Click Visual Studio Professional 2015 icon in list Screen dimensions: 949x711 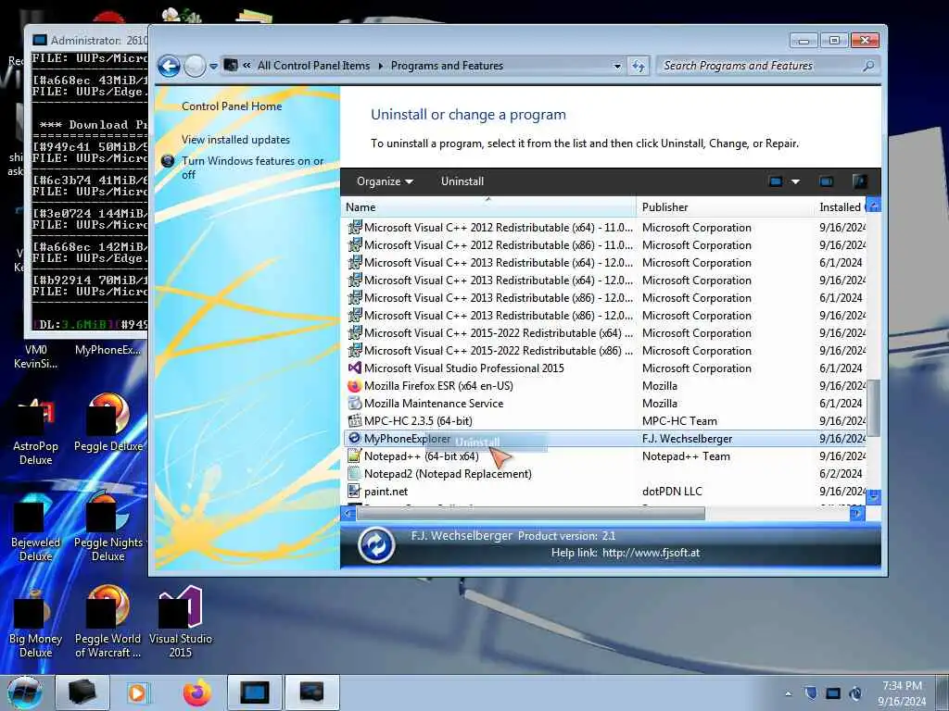click(x=355, y=368)
